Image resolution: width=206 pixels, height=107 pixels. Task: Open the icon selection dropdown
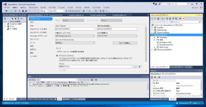[x=96, y=67]
